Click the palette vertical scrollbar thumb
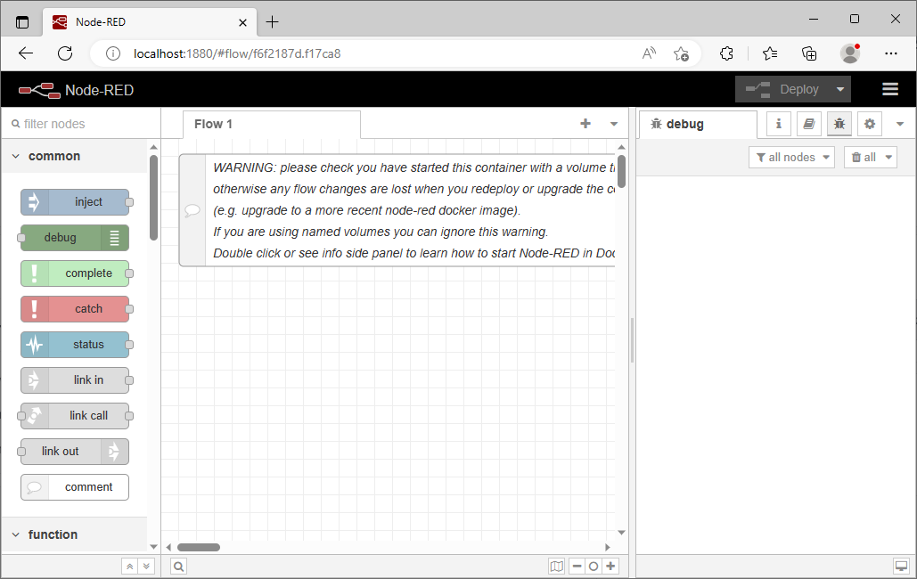Screen dimensions: 917x579 (x=154, y=198)
